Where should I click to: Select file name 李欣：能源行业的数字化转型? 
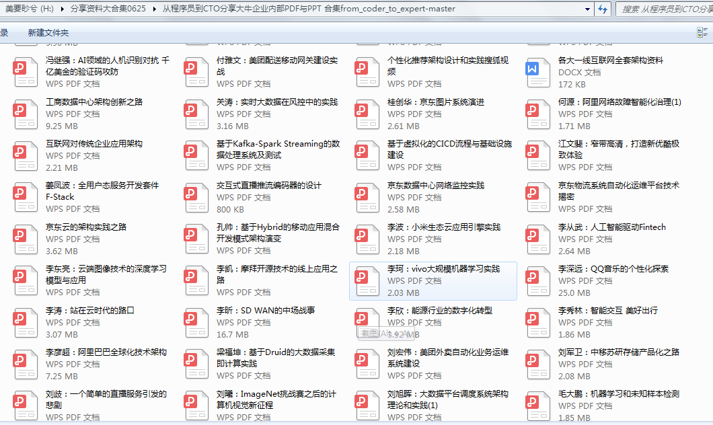pyautogui.click(x=440, y=311)
